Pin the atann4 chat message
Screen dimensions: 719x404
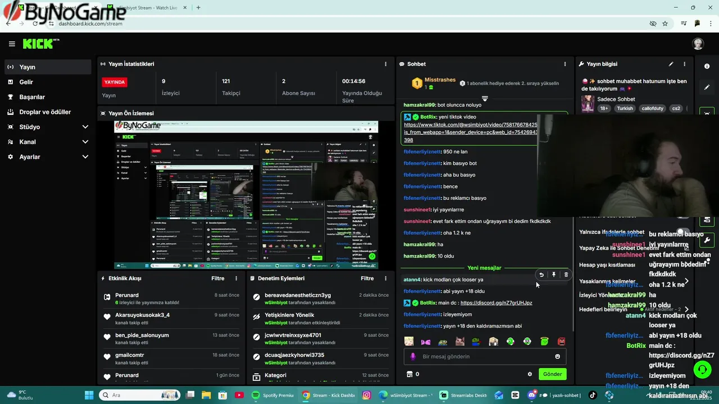tap(554, 275)
